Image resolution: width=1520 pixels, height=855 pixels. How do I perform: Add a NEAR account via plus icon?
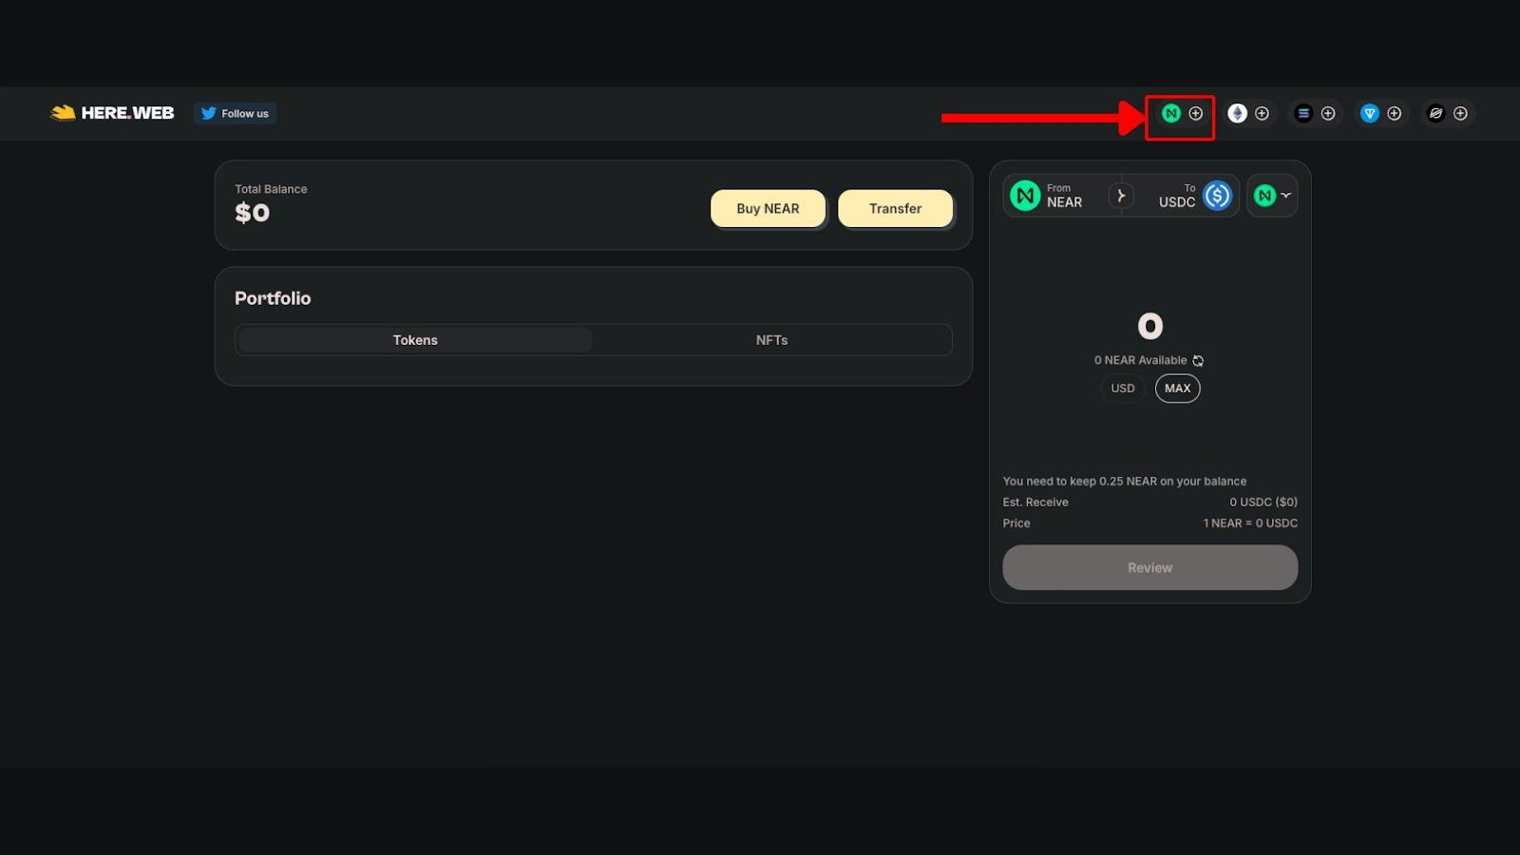pos(1196,113)
